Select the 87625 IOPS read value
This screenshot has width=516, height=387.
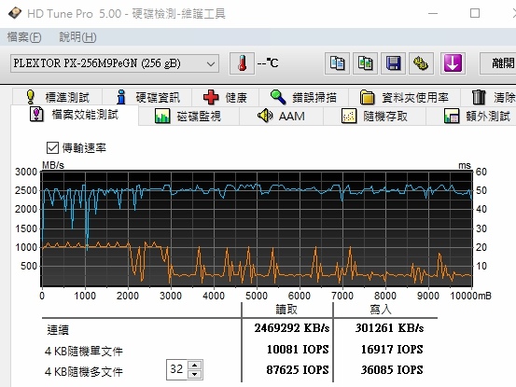[x=298, y=369]
